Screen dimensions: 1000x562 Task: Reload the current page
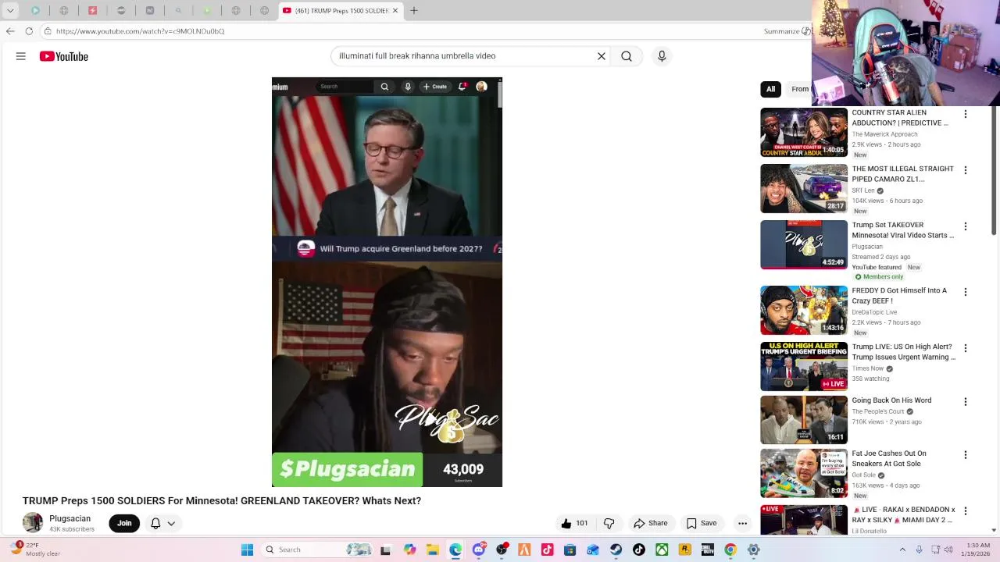[29, 31]
